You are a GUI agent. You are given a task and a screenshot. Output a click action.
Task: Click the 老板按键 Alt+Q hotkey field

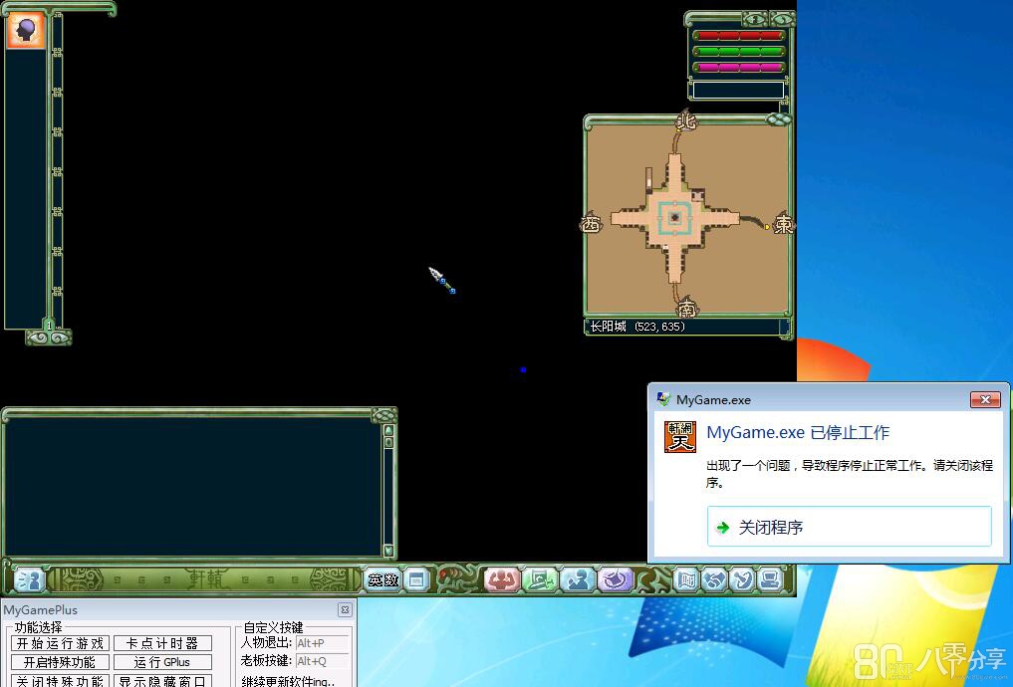point(322,661)
